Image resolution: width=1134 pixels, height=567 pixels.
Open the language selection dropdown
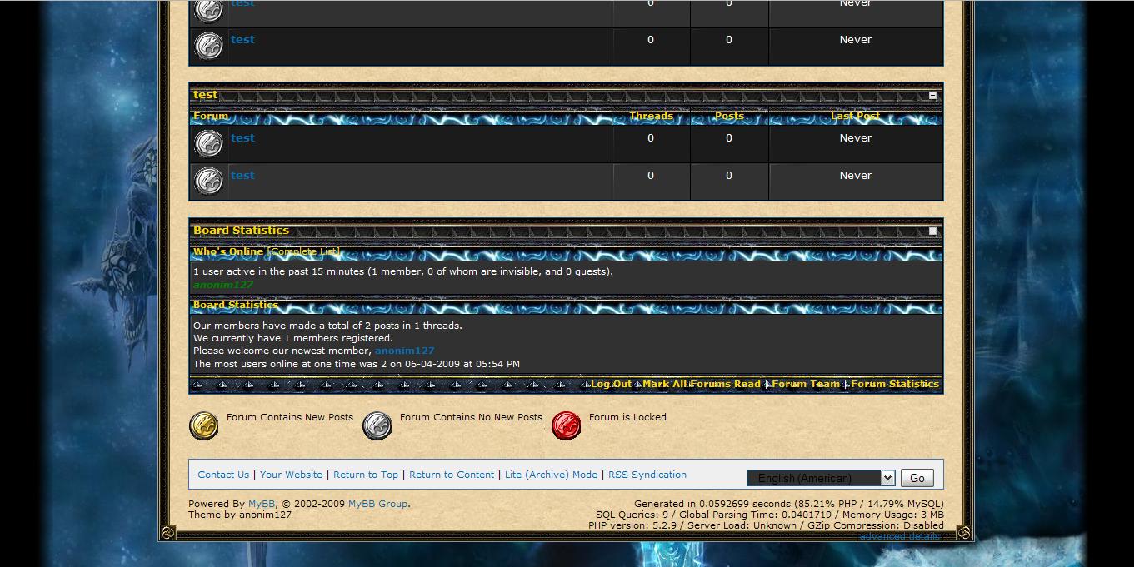coord(820,478)
